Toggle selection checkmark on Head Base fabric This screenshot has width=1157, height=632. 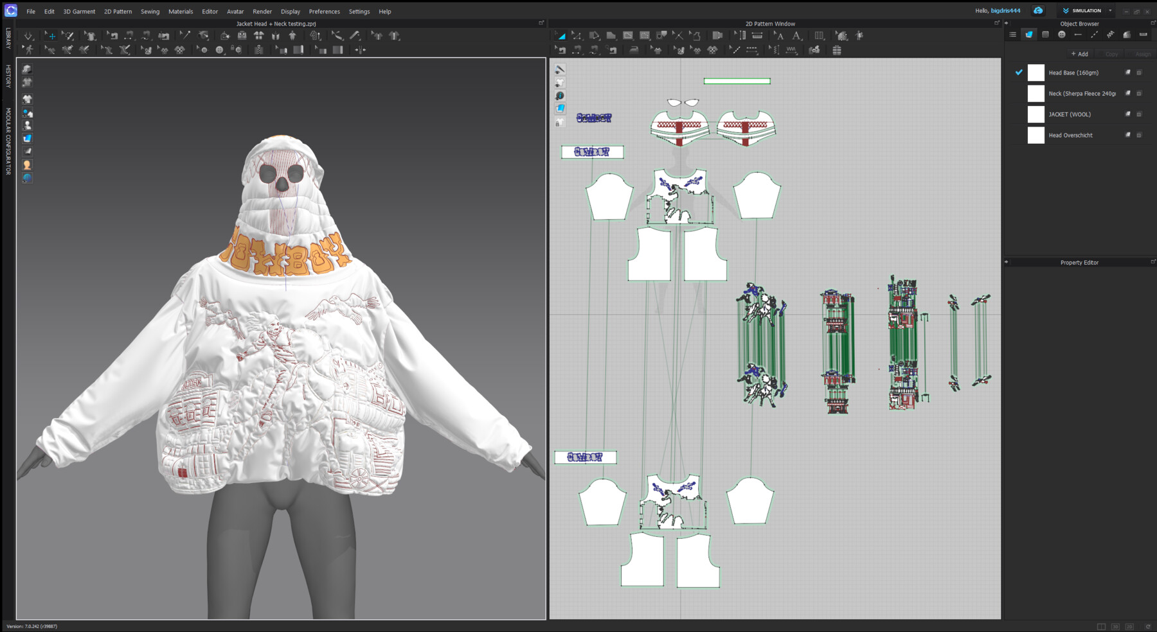click(x=1019, y=73)
